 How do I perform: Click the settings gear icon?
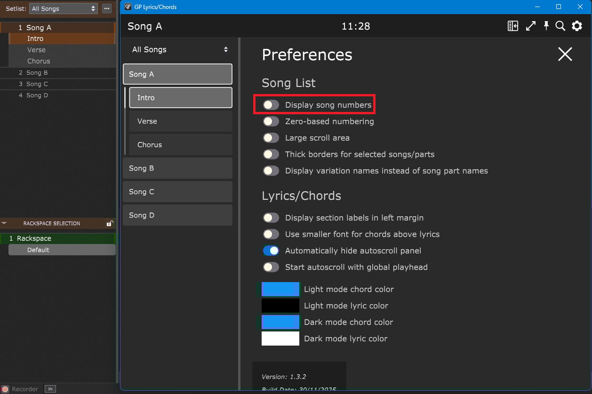(x=577, y=26)
